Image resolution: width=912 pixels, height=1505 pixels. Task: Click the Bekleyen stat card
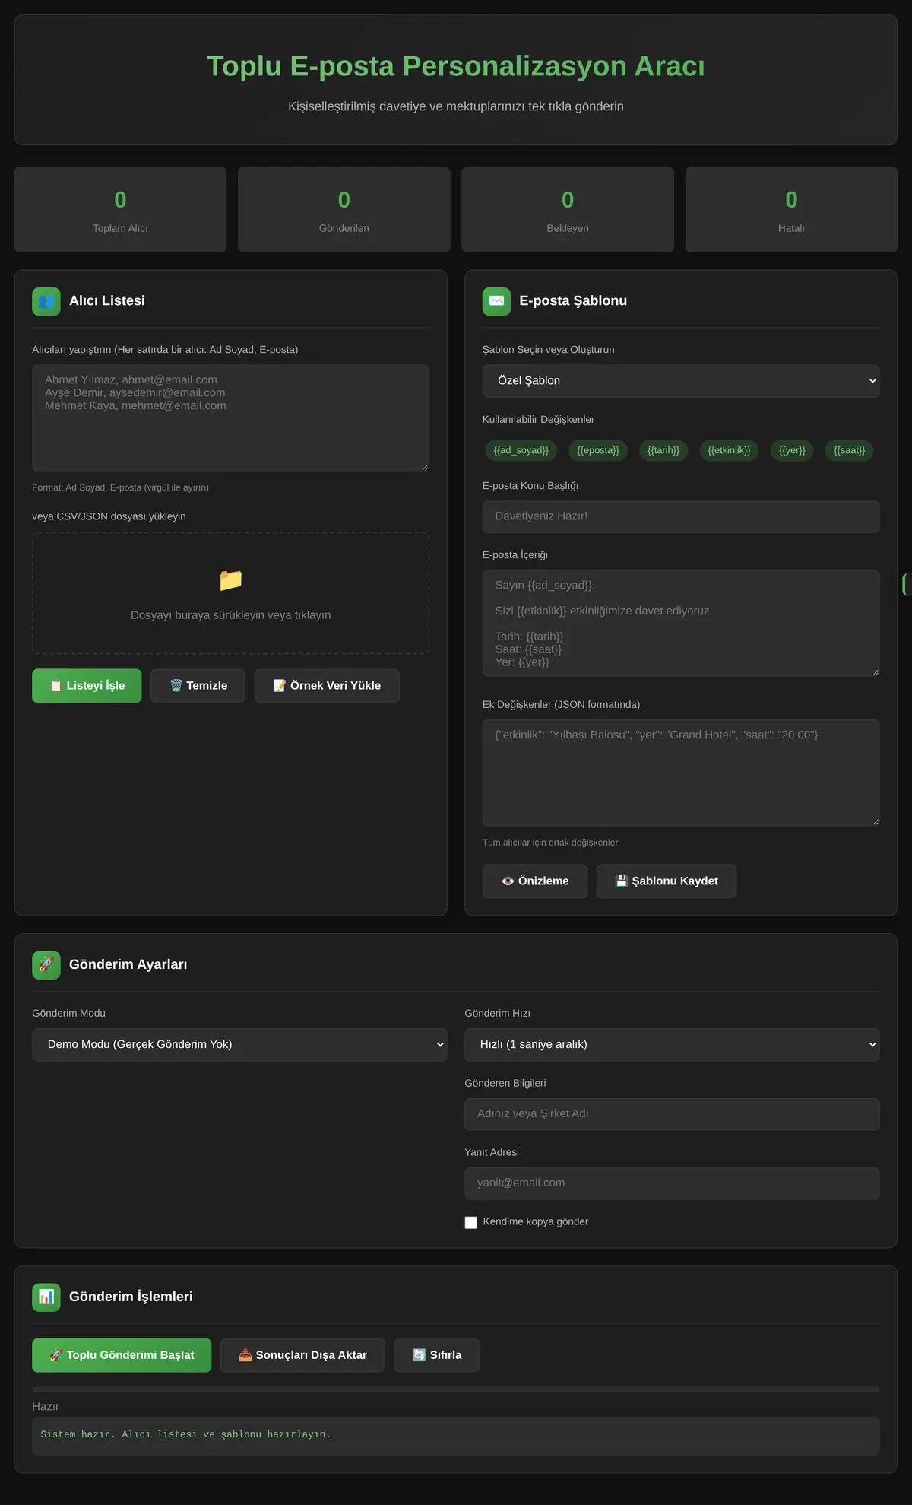click(x=568, y=210)
